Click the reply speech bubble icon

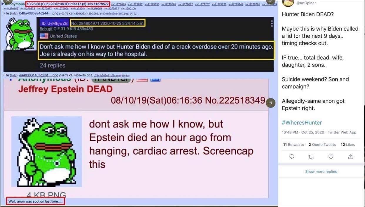click(292, 157)
